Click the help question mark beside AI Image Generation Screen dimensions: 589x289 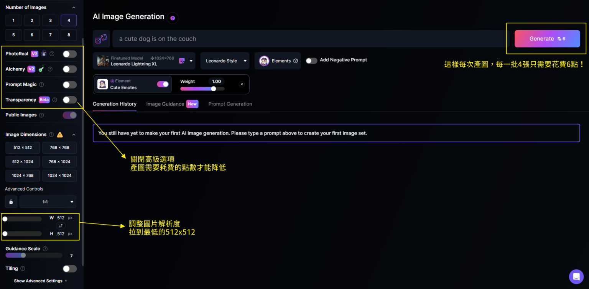(173, 18)
